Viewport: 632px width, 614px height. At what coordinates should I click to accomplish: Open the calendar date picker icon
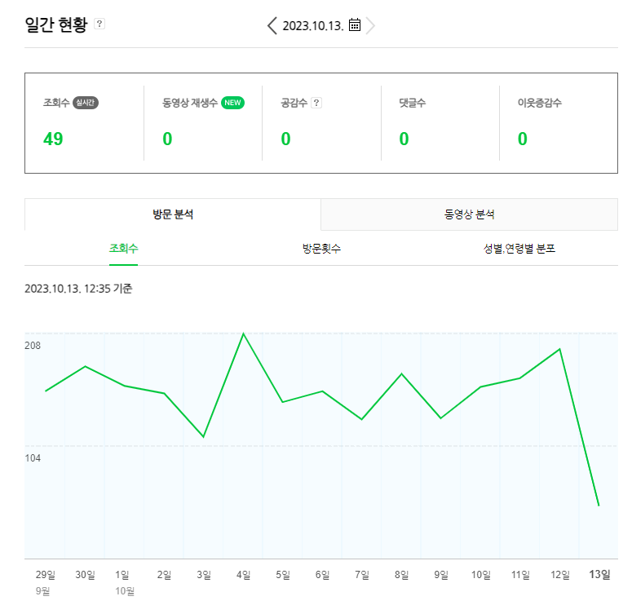(355, 25)
